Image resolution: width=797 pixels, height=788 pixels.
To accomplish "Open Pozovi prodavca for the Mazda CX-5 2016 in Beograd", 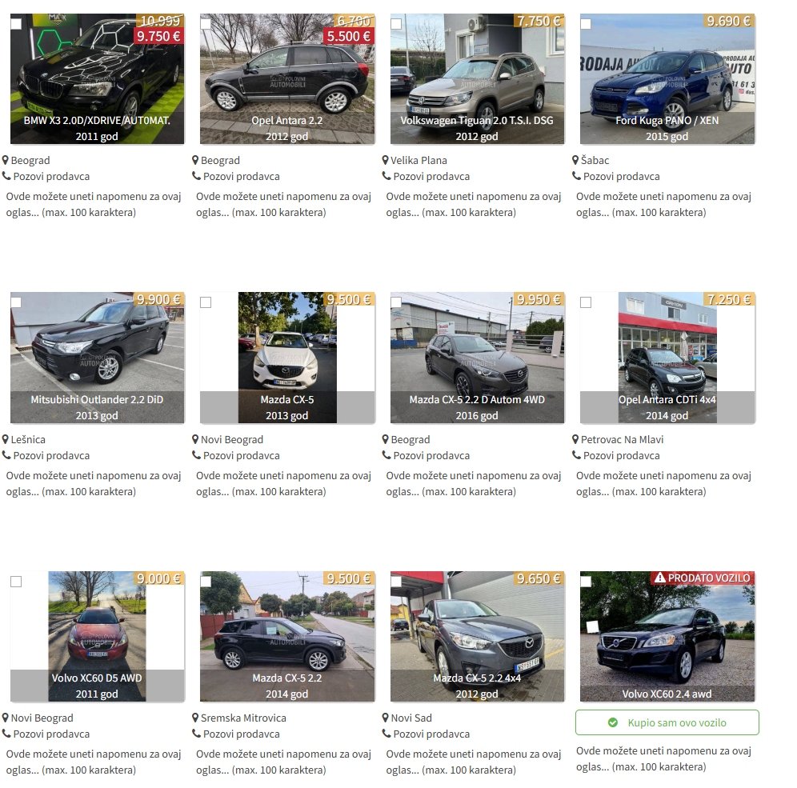I will click(x=431, y=456).
